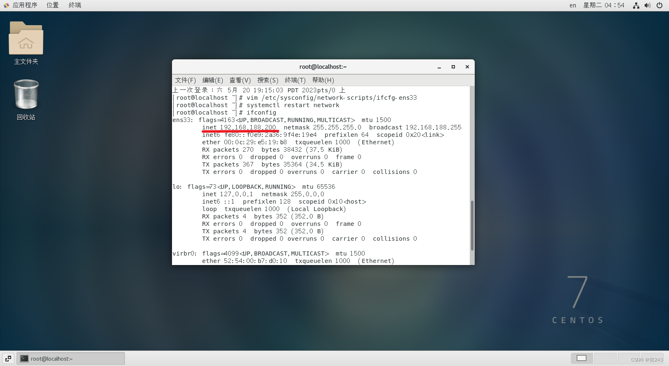Click the TX packets 367 line
The width and height of the screenshot is (669, 366).
click(272, 164)
